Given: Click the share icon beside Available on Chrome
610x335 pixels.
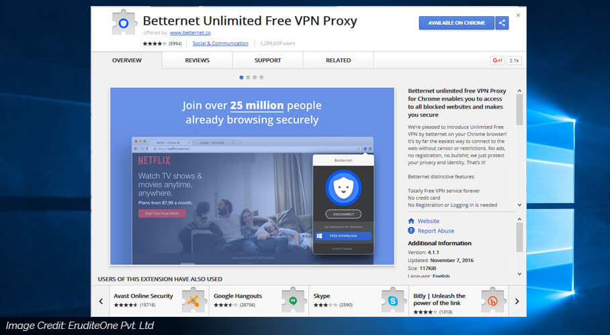Looking at the screenshot, I should 502,23.
